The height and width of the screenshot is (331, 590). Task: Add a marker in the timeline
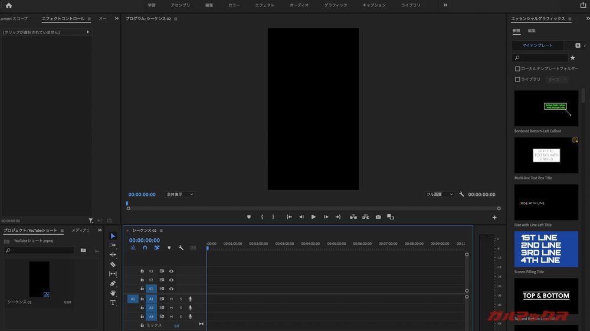[x=169, y=248]
